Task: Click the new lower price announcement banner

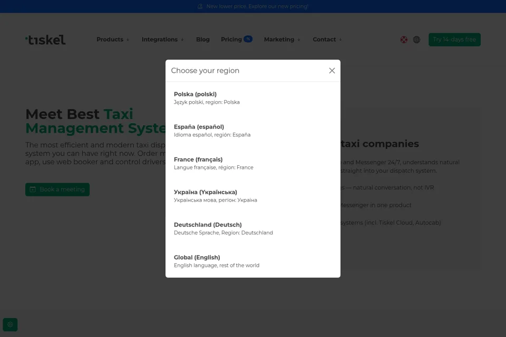Action: coord(253,6)
